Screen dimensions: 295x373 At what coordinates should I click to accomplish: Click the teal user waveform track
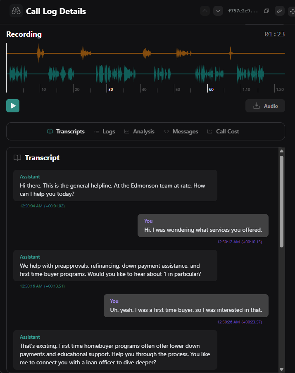pyautogui.click(x=145, y=74)
